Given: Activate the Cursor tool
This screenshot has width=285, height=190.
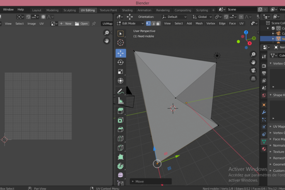Looking at the screenshot, I should pyautogui.click(x=121, y=43).
